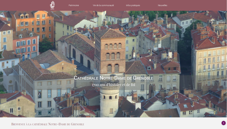Select the tall orange building in the photo
The width and height of the screenshot is (227, 129).
35,25
